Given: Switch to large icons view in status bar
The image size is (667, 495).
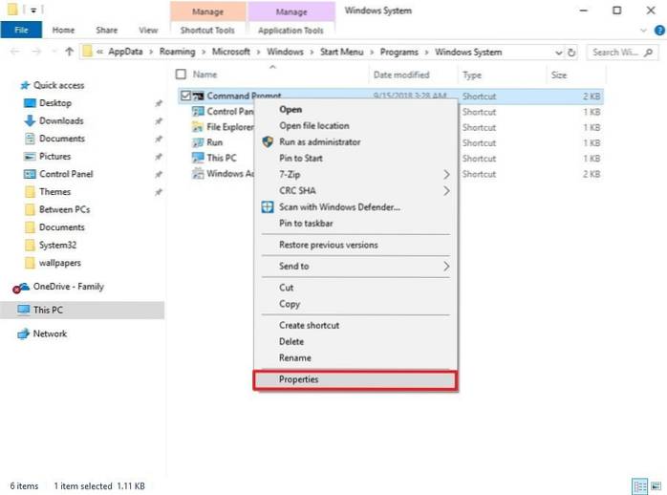Looking at the screenshot, I should pos(655,485).
